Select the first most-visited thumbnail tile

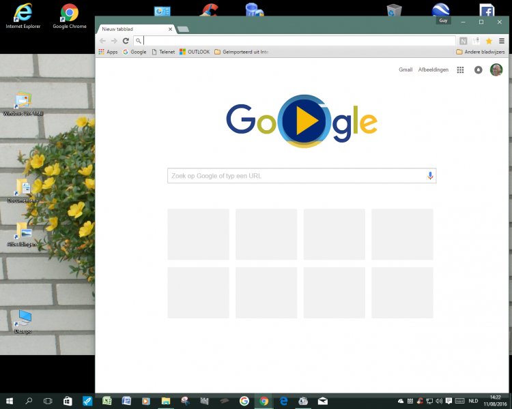pyautogui.click(x=198, y=234)
